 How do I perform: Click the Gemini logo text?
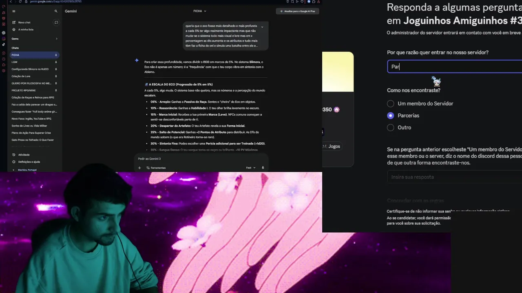click(x=71, y=11)
